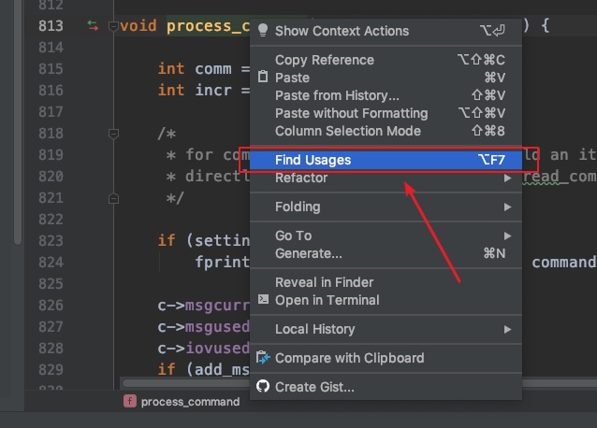
Task: Click the GitHub Create Gist icon
Action: tap(263, 386)
